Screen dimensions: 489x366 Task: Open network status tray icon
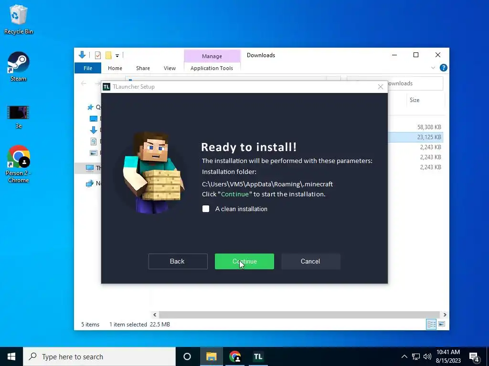pyautogui.click(x=416, y=356)
